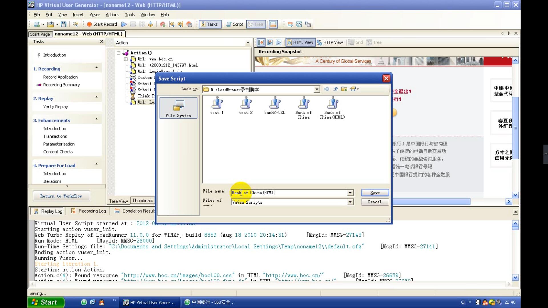The image size is (548, 308).
Task: Switch to the Thumbnails tab
Action: click(142, 200)
